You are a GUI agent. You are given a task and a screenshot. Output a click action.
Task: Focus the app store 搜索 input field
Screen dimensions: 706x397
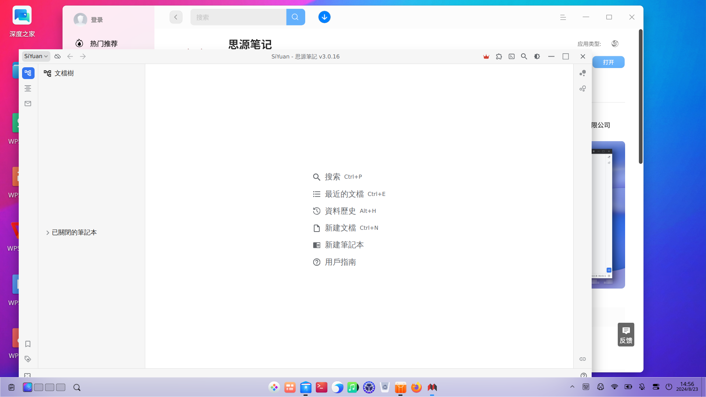pyautogui.click(x=238, y=17)
